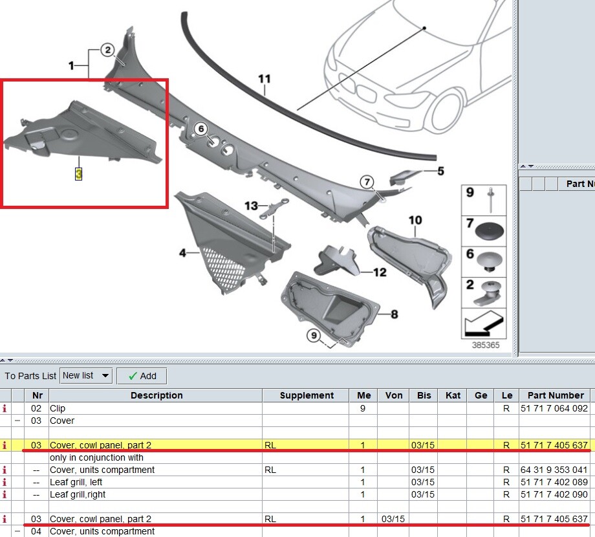Click callout number 11 on seal strip

(x=264, y=79)
